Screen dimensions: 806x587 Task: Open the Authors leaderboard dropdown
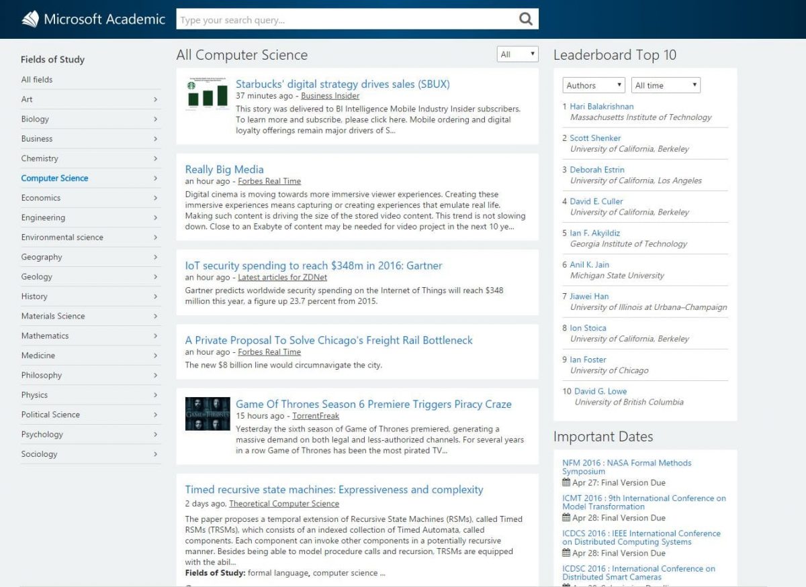point(594,85)
